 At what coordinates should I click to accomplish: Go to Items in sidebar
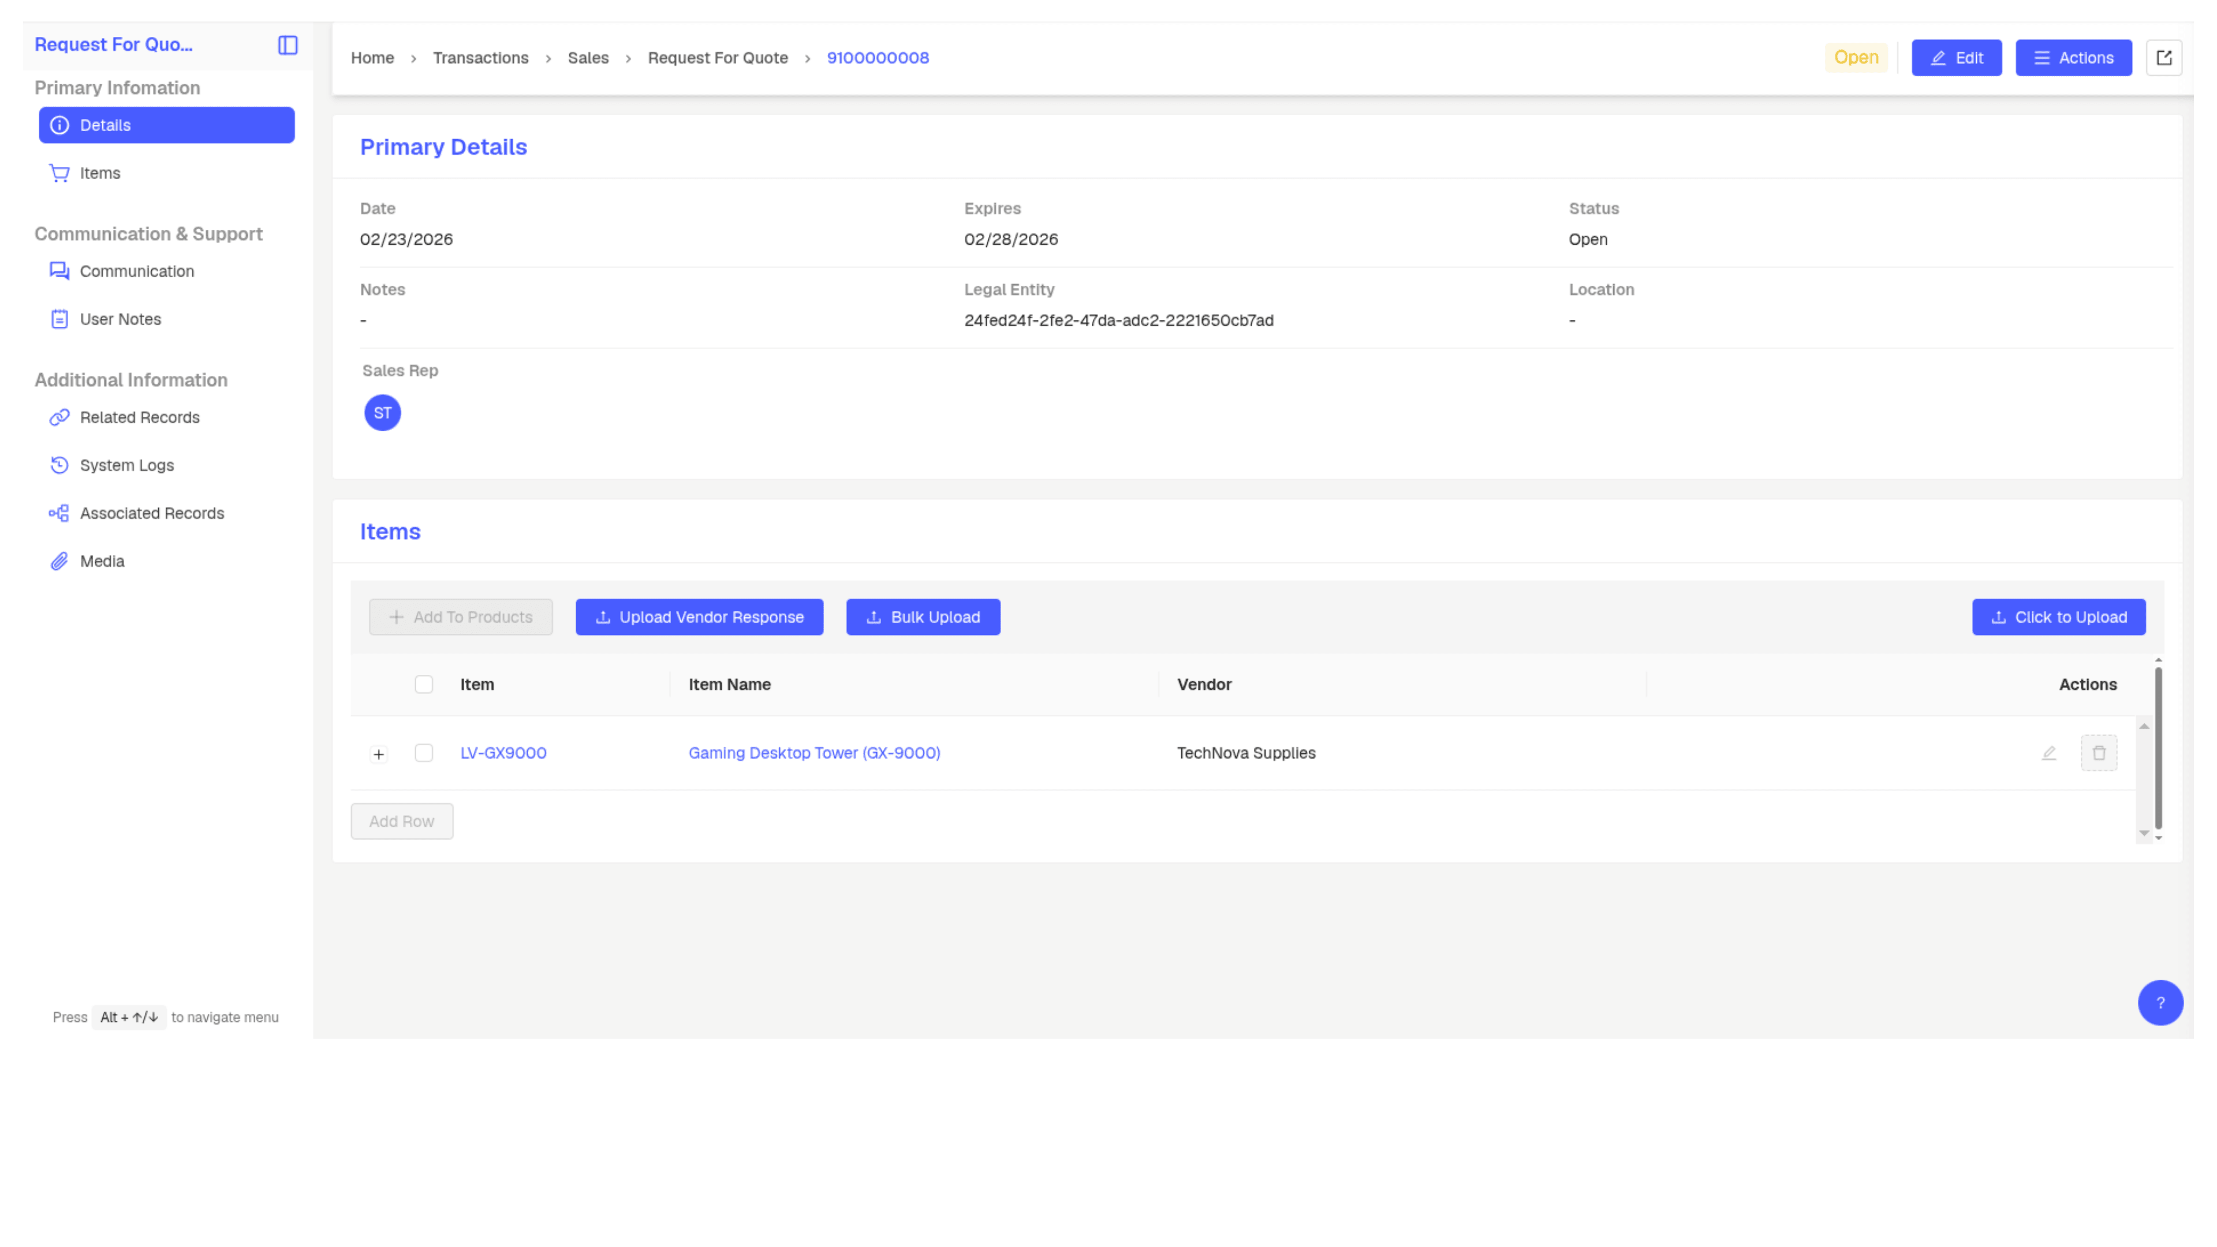166,173
